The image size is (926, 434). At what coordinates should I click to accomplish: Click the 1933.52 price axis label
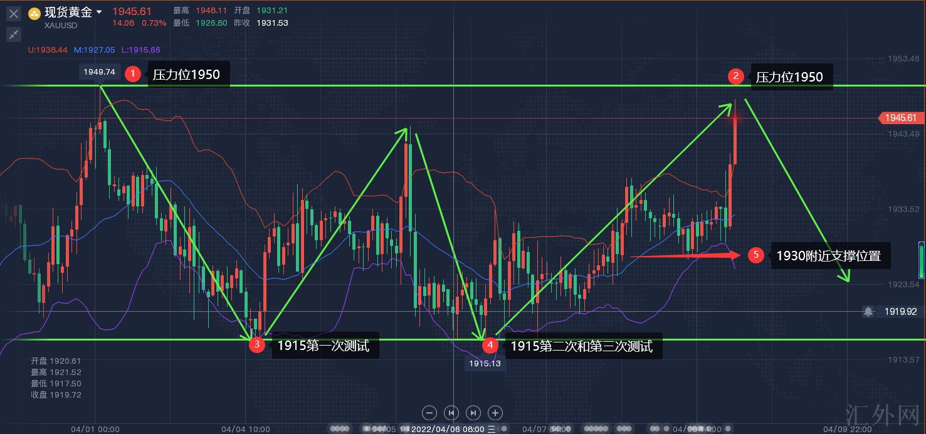pyautogui.click(x=903, y=209)
